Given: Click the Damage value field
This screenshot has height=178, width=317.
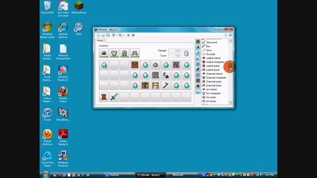Looking at the screenshot, I should (174, 50).
